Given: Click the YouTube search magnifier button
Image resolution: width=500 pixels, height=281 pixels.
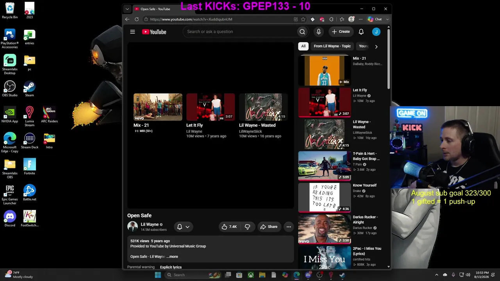Looking at the screenshot, I should [x=302, y=32].
